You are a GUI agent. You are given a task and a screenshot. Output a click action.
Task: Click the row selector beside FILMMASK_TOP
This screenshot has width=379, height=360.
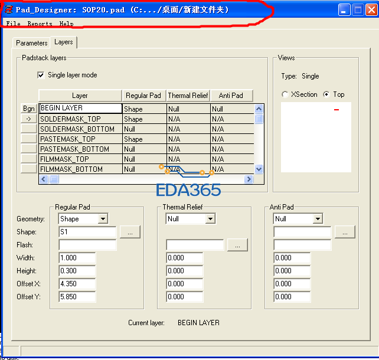[29, 159]
